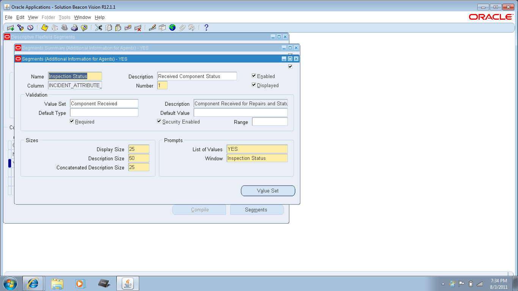The width and height of the screenshot is (518, 291).
Task: Open the View menu
Action: point(33,17)
